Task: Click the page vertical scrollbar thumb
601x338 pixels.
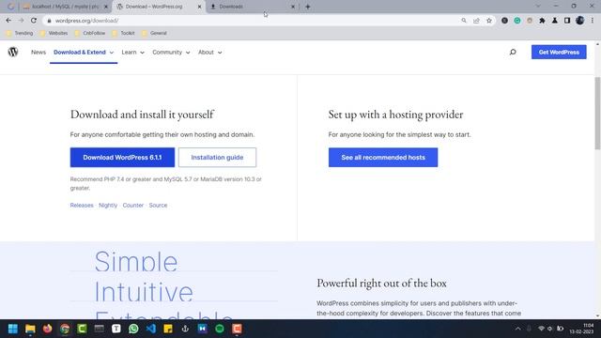Action: coord(597,113)
